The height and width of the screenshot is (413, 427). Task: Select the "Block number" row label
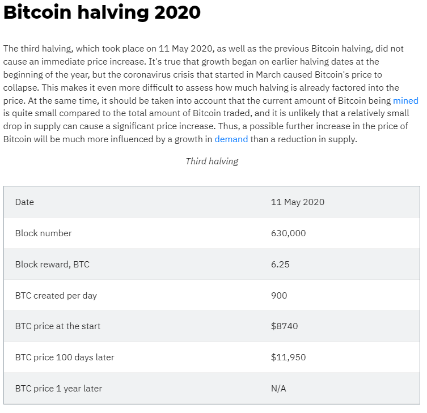point(44,233)
